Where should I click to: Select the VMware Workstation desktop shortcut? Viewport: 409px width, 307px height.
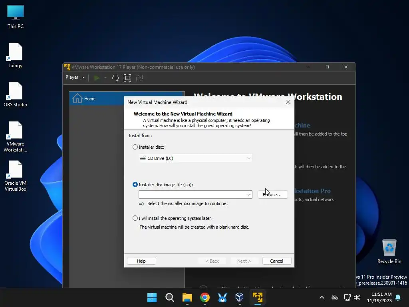(x=16, y=137)
